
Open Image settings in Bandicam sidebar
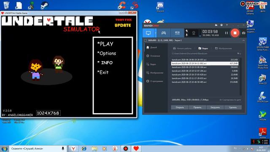click(154, 73)
